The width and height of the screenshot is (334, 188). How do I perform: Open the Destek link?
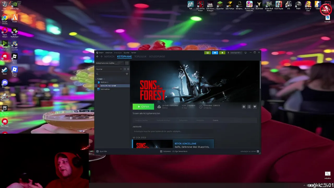[216, 120]
